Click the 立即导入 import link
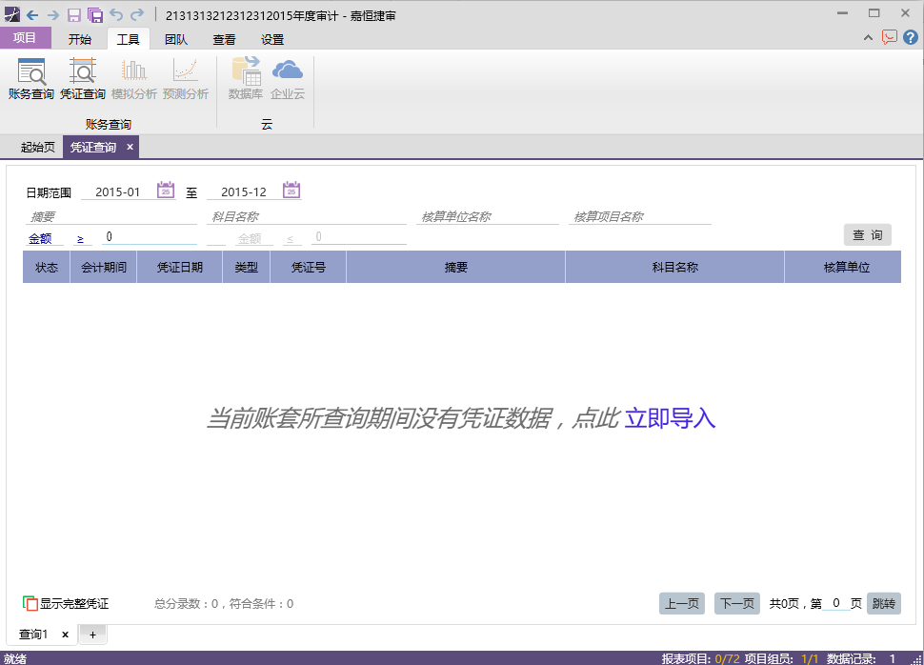 point(670,418)
